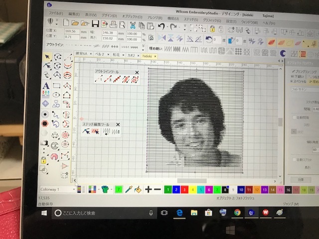Click the blue crescent stitch effect icon
319x239 pixels.
pyautogui.click(x=283, y=53)
